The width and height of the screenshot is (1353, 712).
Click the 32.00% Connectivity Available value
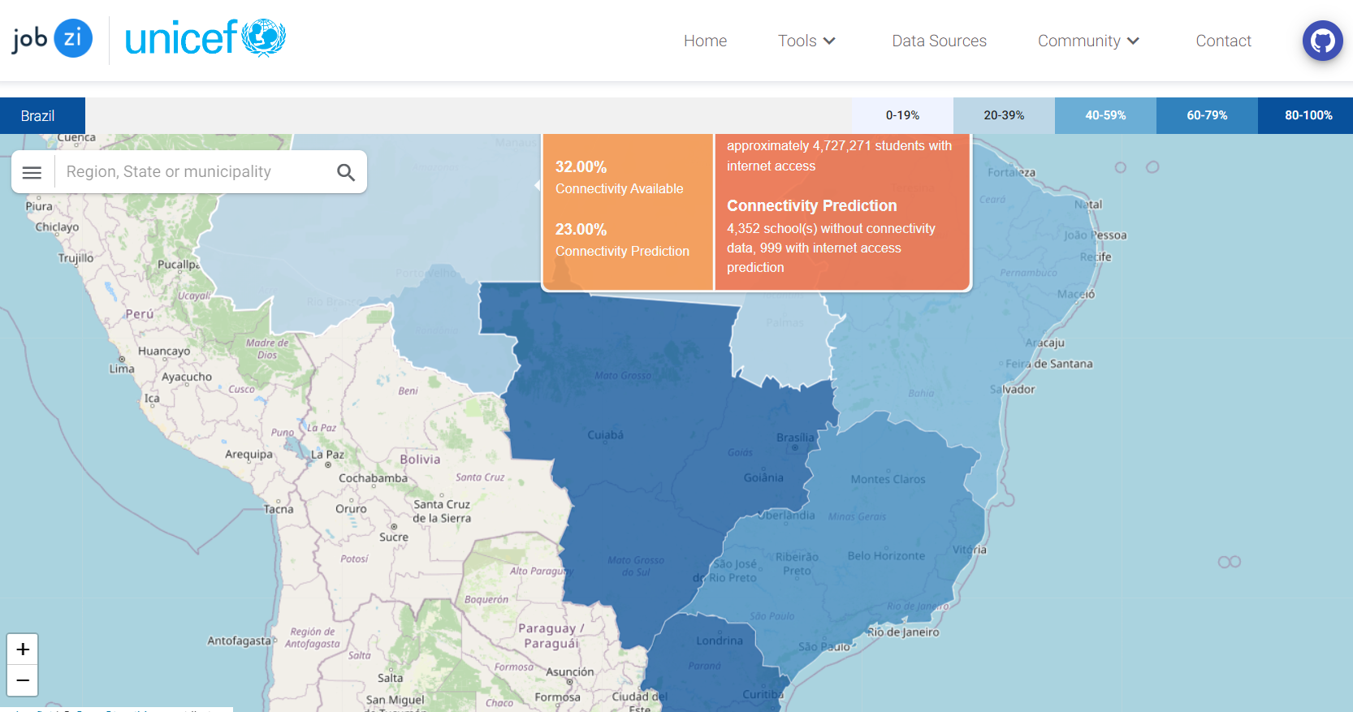pyautogui.click(x=581, y=166)
